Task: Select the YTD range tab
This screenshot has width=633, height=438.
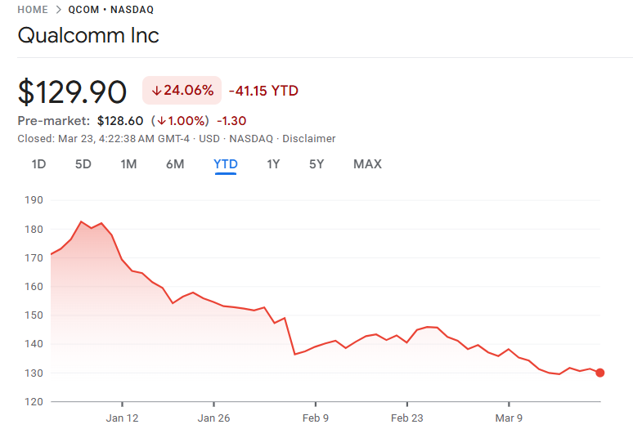Action: 226,164
